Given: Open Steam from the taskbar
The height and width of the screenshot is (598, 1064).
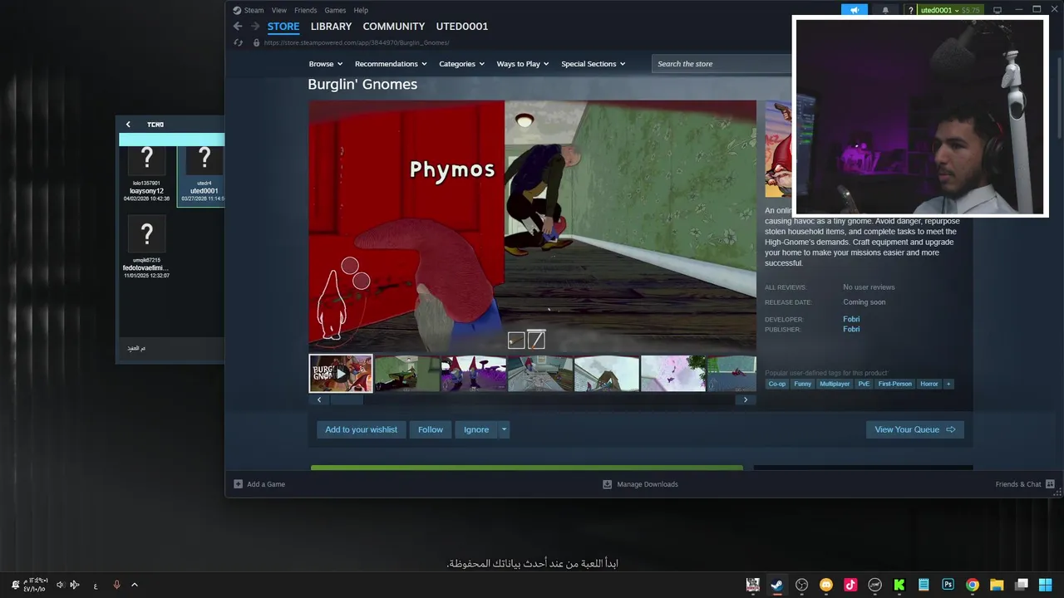Looking at the screenshot, I should tap(776, 585).
